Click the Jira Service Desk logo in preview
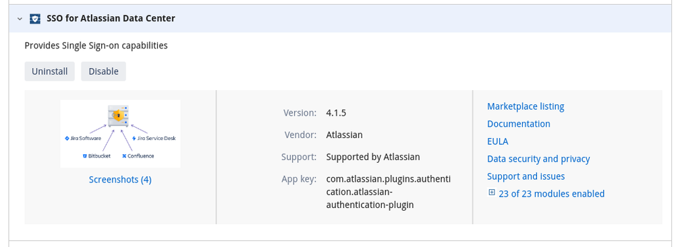Screen dimensions: 674x247 point(154,139)
